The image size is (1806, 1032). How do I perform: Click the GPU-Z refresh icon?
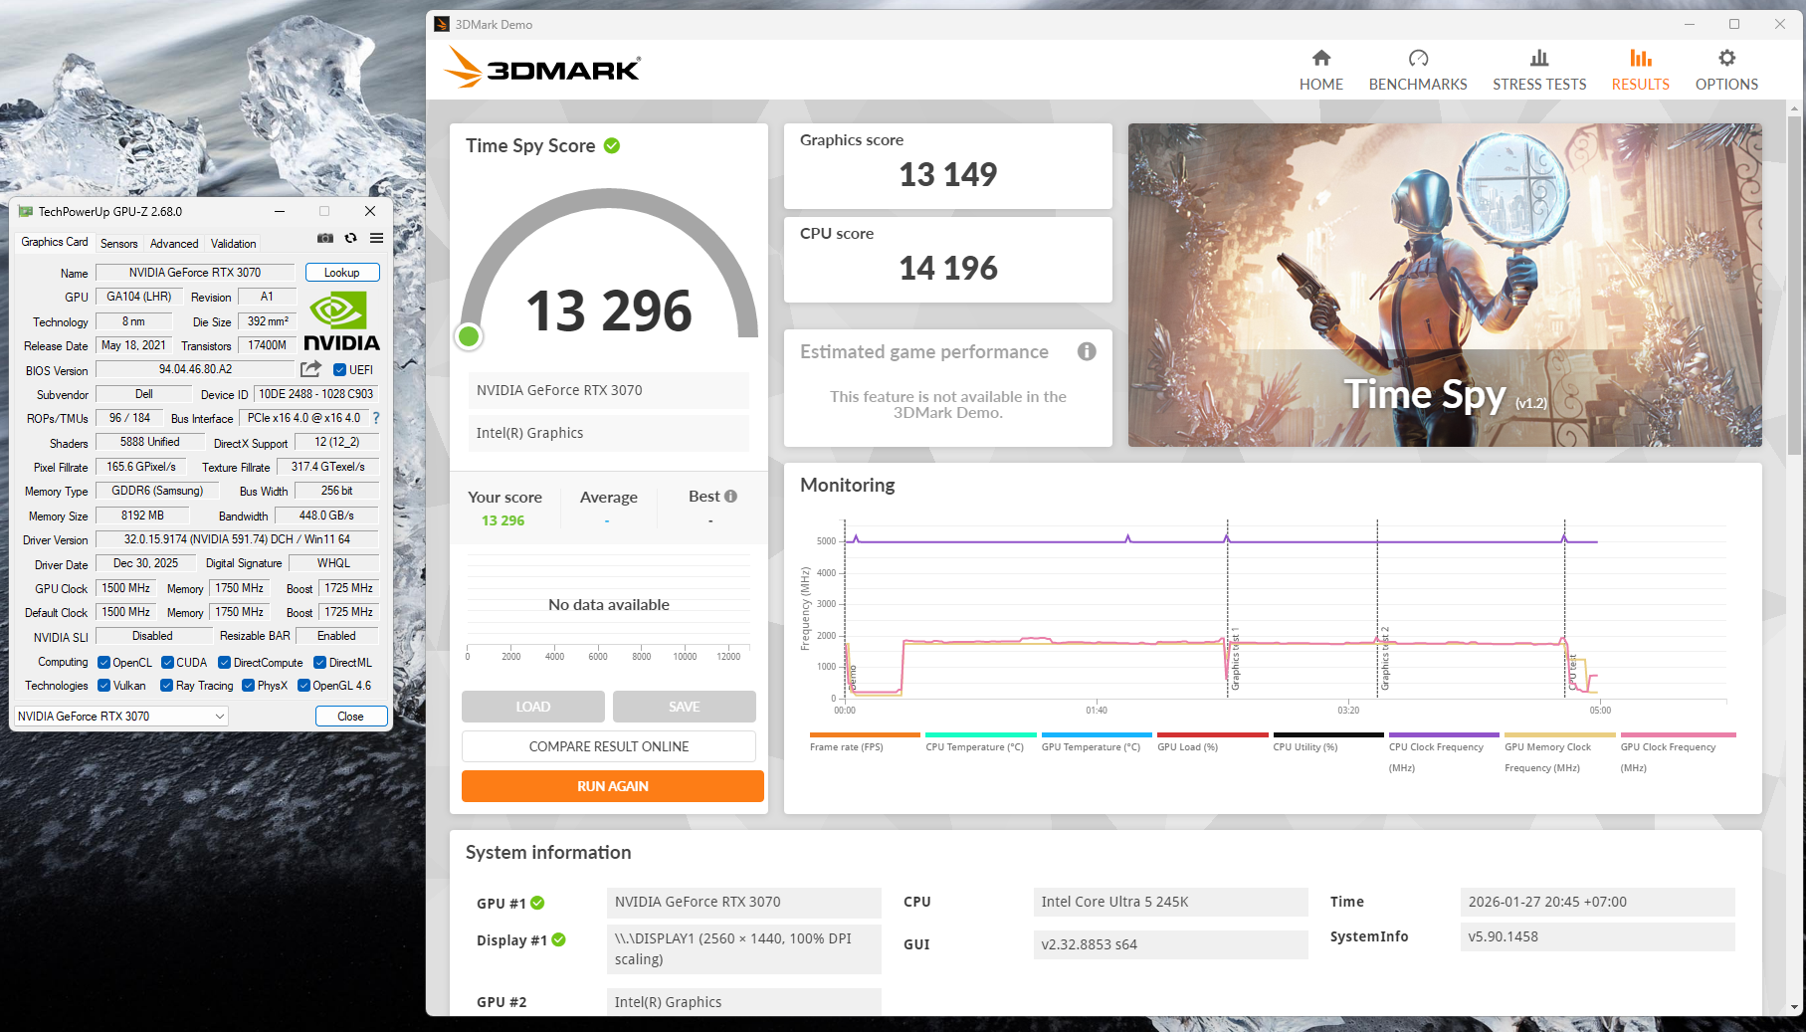click(x=350, y=239)
